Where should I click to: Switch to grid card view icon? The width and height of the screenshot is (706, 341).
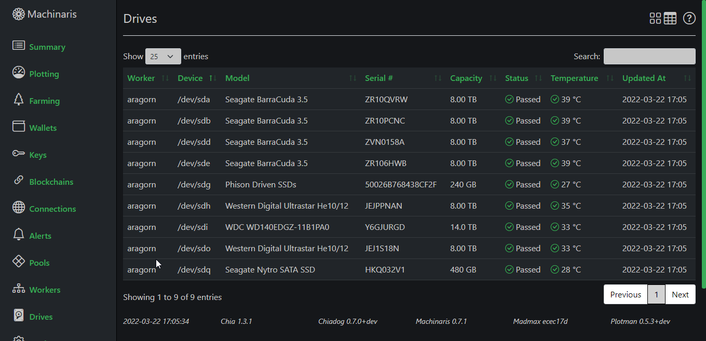click(655, 18)
